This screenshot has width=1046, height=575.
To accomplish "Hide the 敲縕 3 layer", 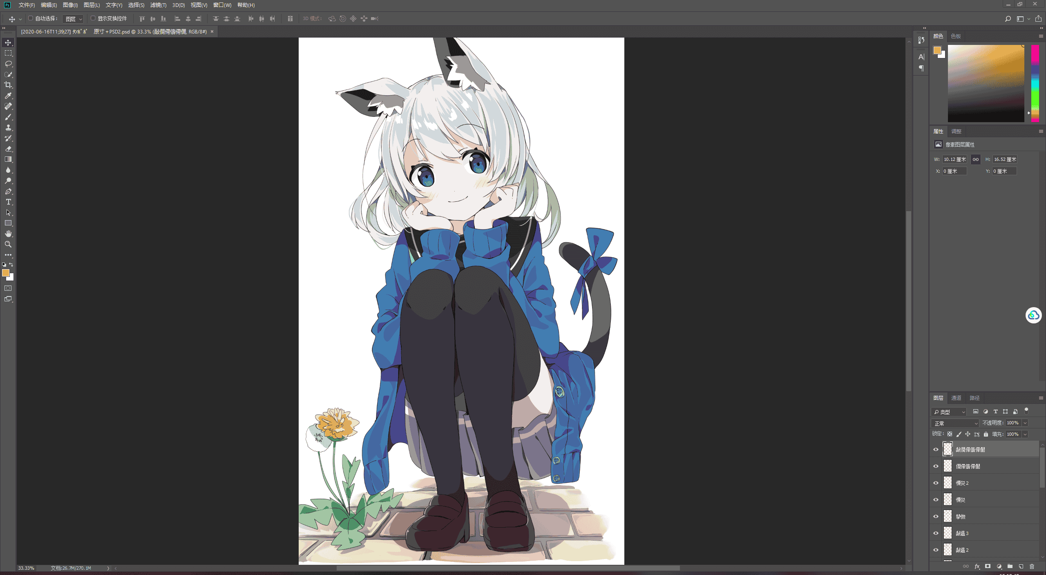I will pyautogui.click(x=936, y=533).
